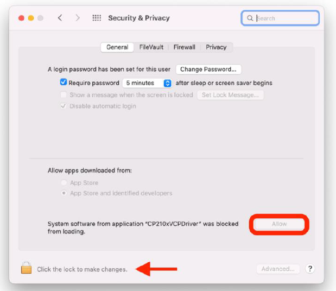Image resolution: width=336 pixels, height=291 pixels.
Task: Switch to the FileVault tab
Action: [x=151, y=47]
